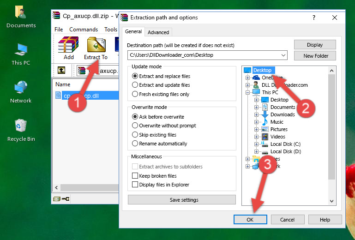
Task: Switch to the Advanced tab
Action: (158, 32)
